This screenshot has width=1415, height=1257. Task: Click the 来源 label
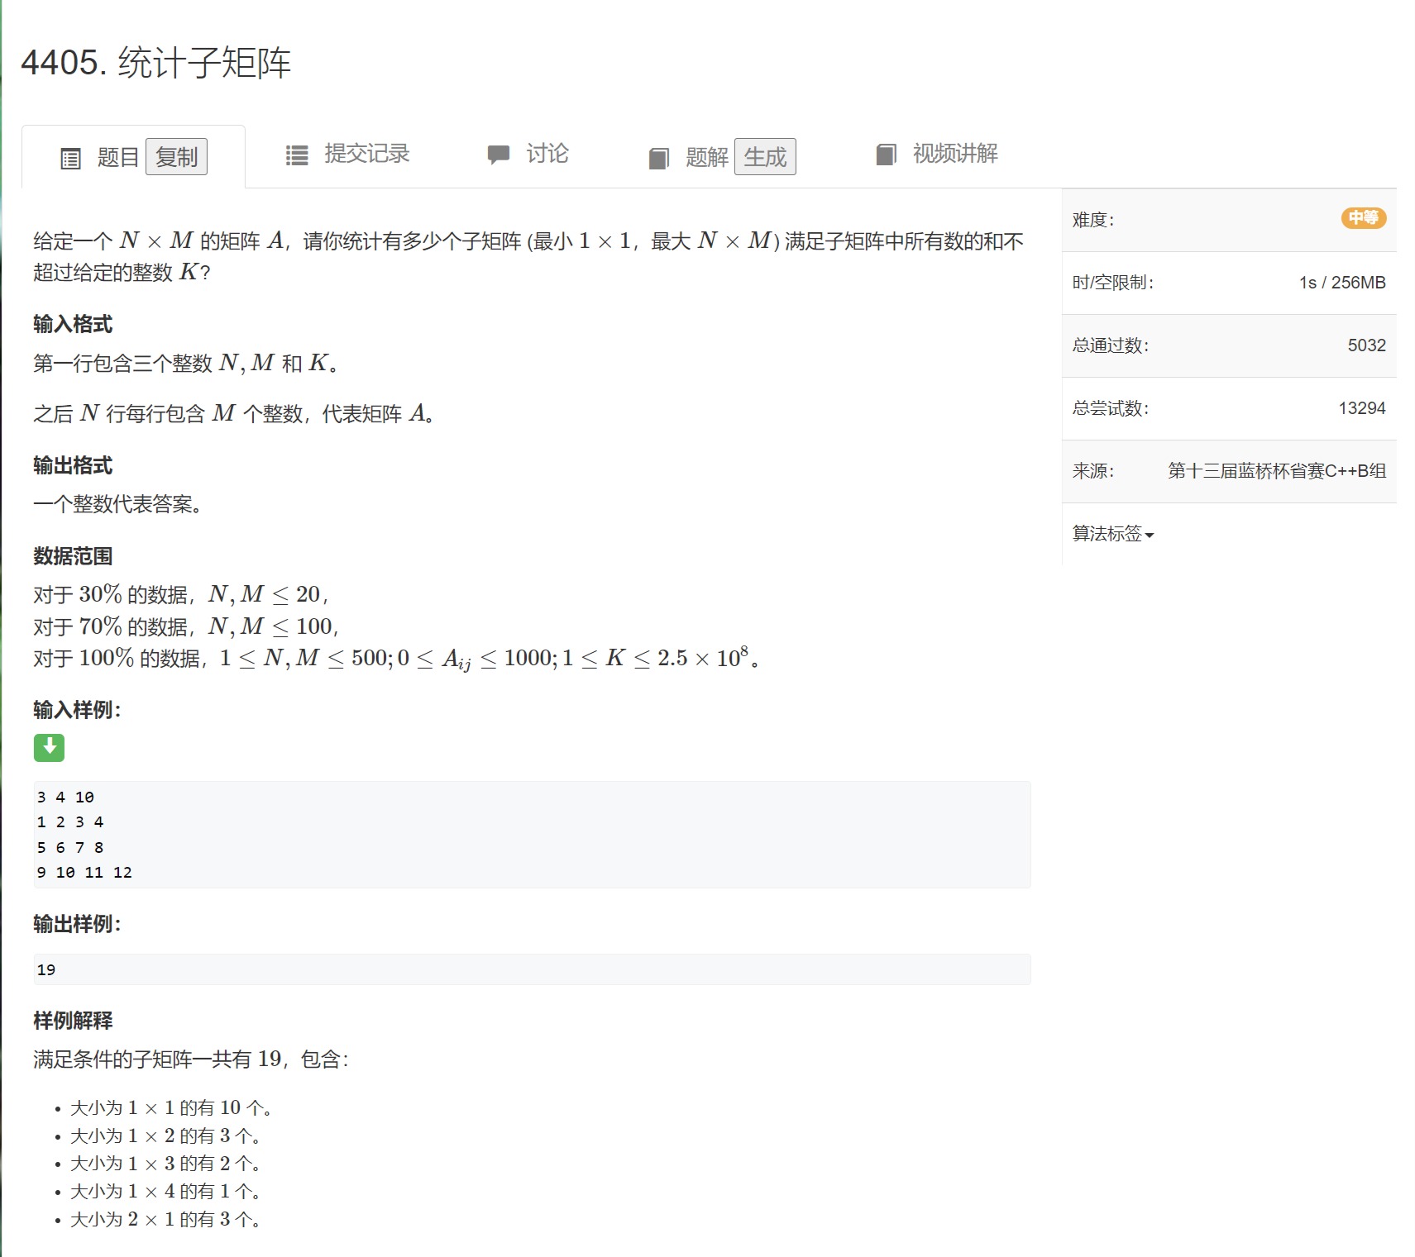(1093, 471)
